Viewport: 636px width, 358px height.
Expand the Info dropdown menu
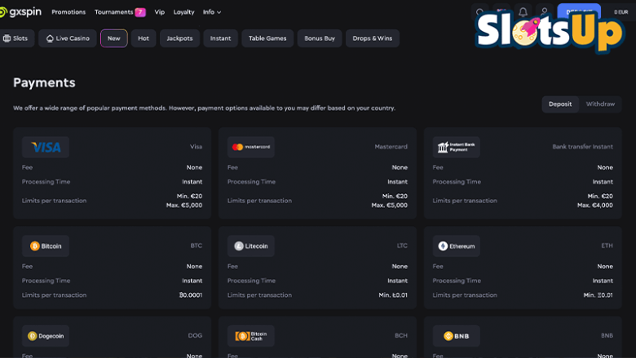coord(212,12)
